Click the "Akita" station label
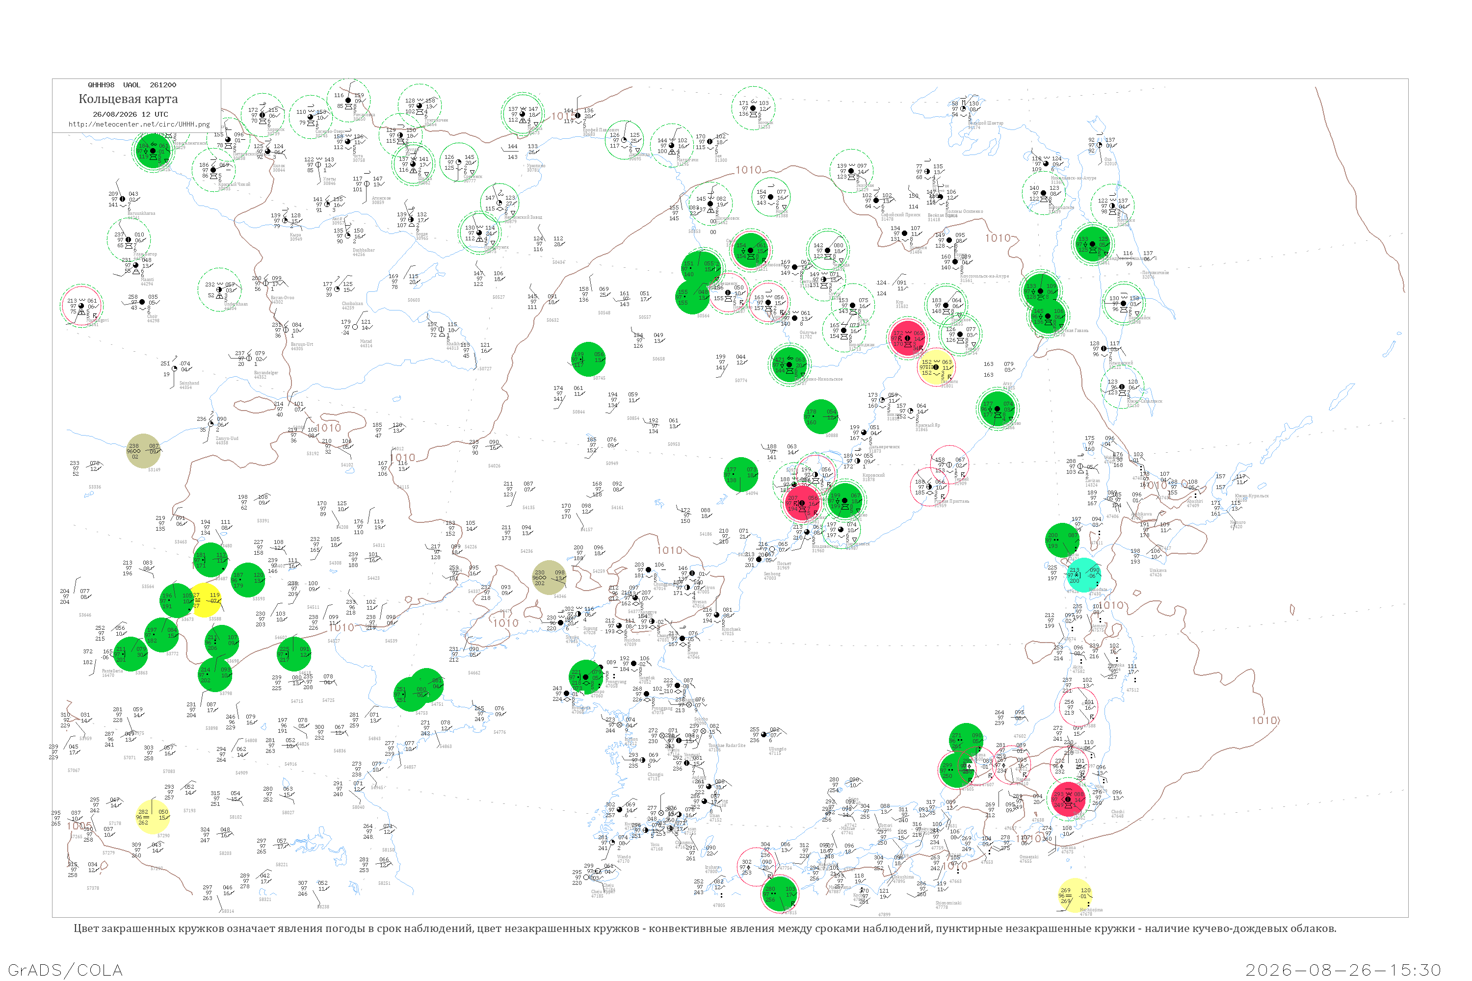This screenshot has height=981, width=1472. click(x=1078, y=667)
